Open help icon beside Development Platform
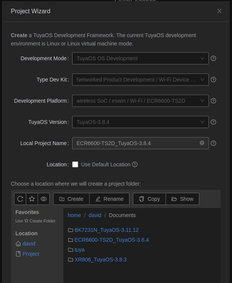This screenshot has width=232, height=283. point(213,101)
